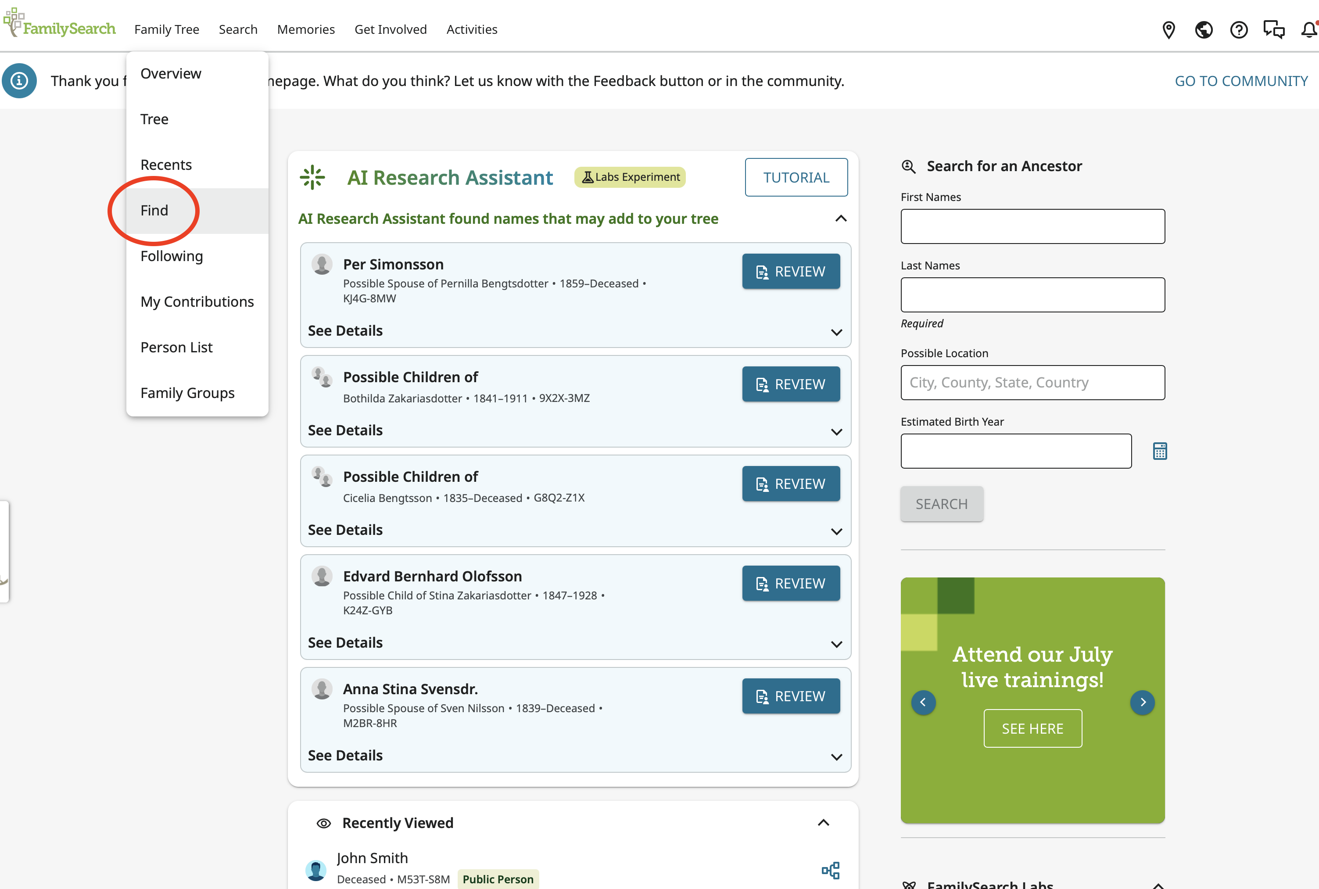Select My Contributions from the dropdown
This screenshot has height=889, width=1319.
tap(197, 302)
